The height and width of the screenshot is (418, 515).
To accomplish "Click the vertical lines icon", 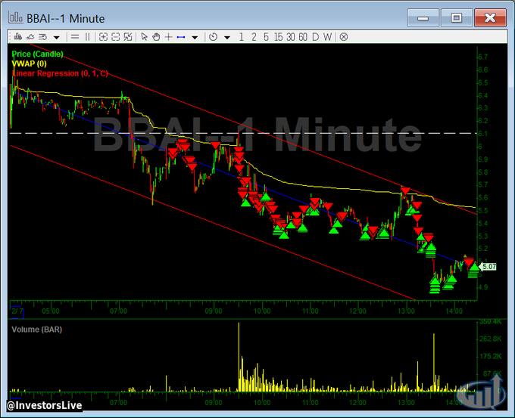I will (x=87, y=37).
